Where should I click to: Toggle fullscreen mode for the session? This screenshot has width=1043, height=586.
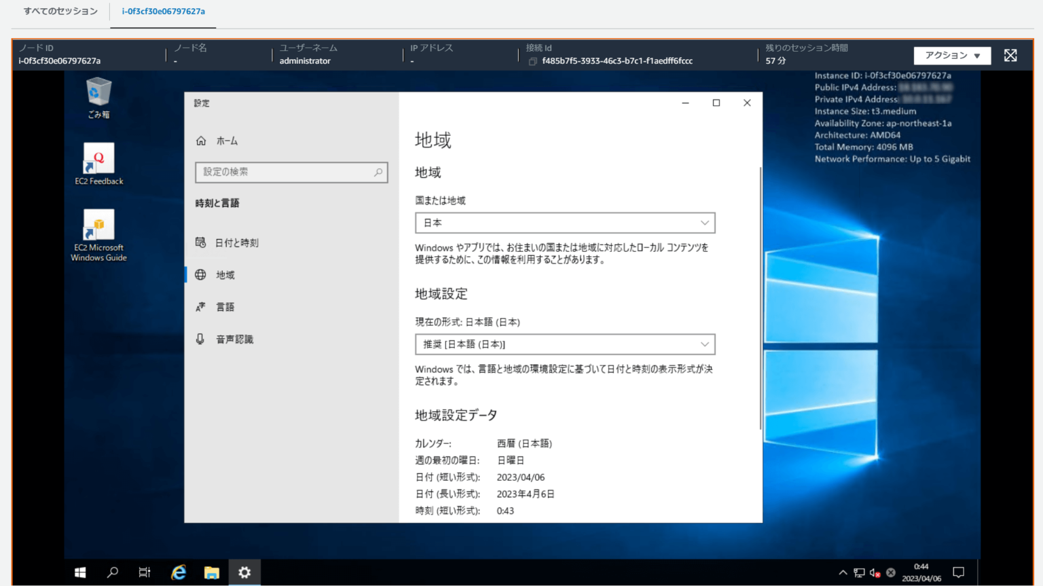1010,56
